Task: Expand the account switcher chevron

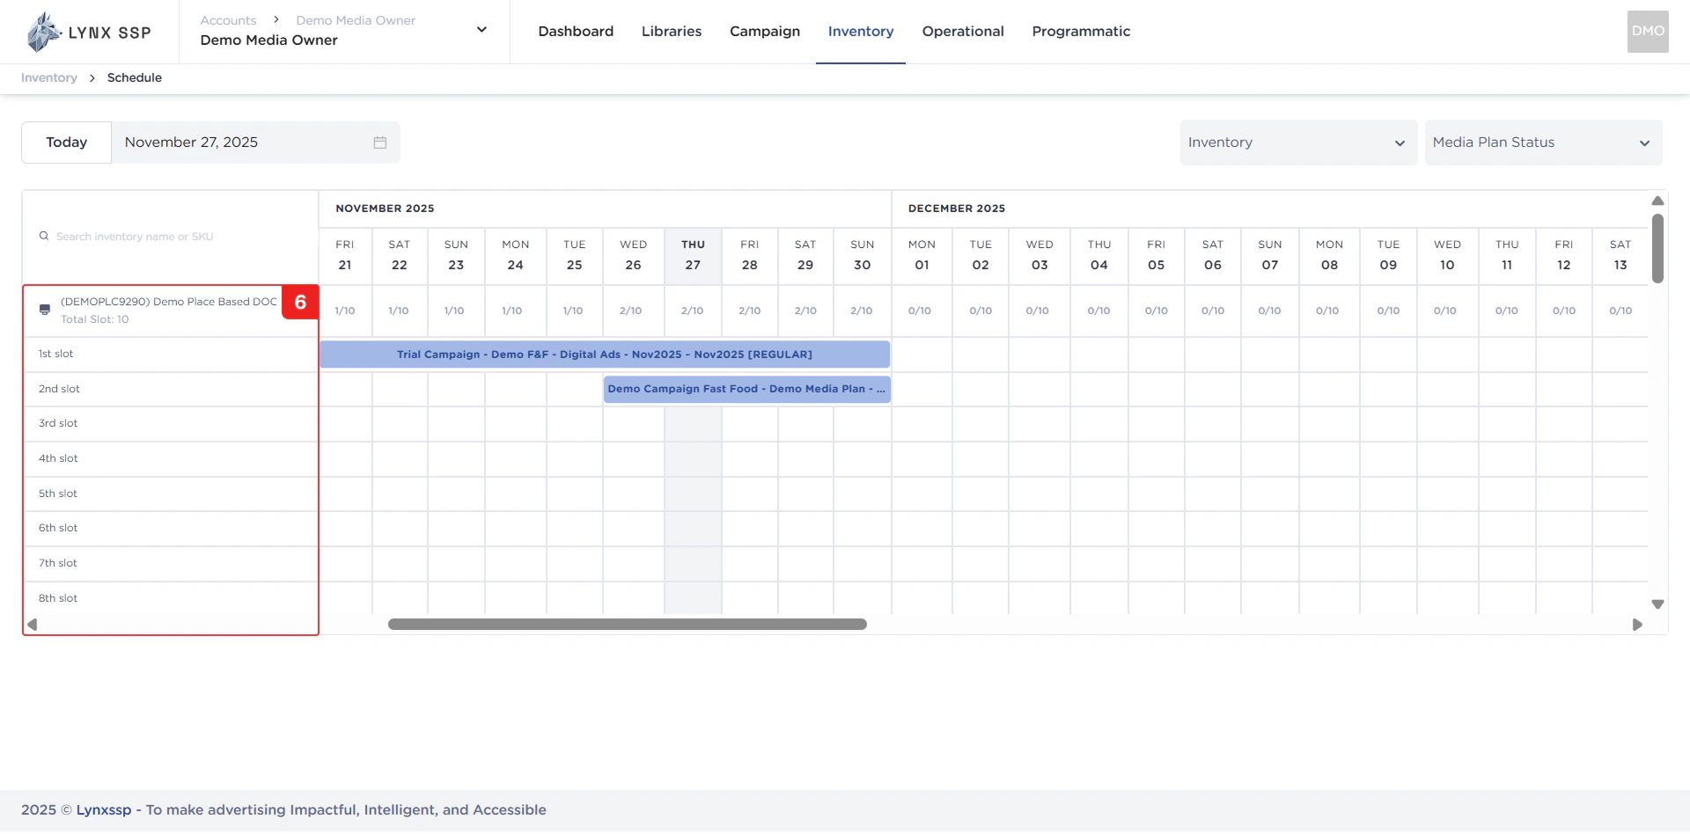Action: (x=481, y=30)
